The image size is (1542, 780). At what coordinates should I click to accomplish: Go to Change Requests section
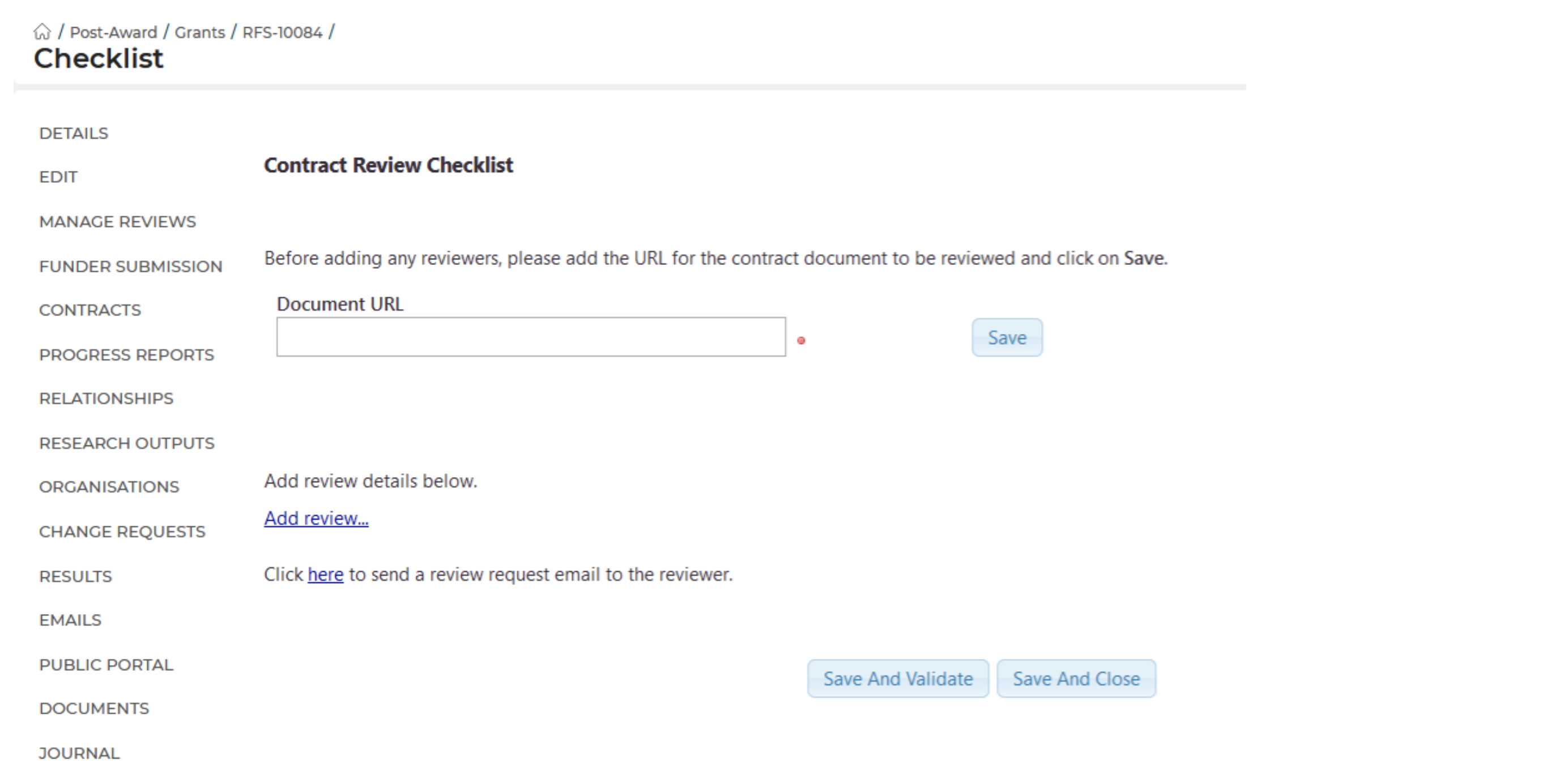point(122,532)
